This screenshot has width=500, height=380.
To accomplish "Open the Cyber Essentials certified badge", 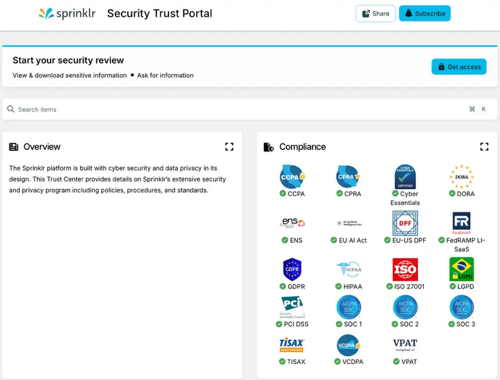I will click(405, 176).
